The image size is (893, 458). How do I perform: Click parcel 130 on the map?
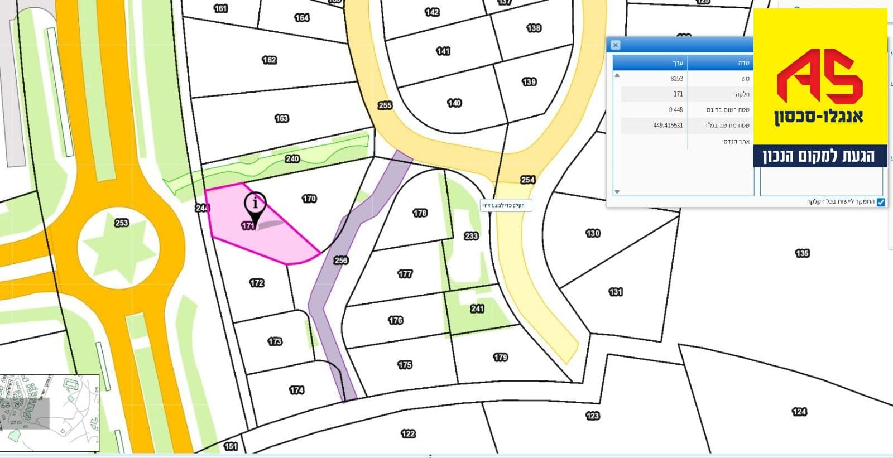592,233
